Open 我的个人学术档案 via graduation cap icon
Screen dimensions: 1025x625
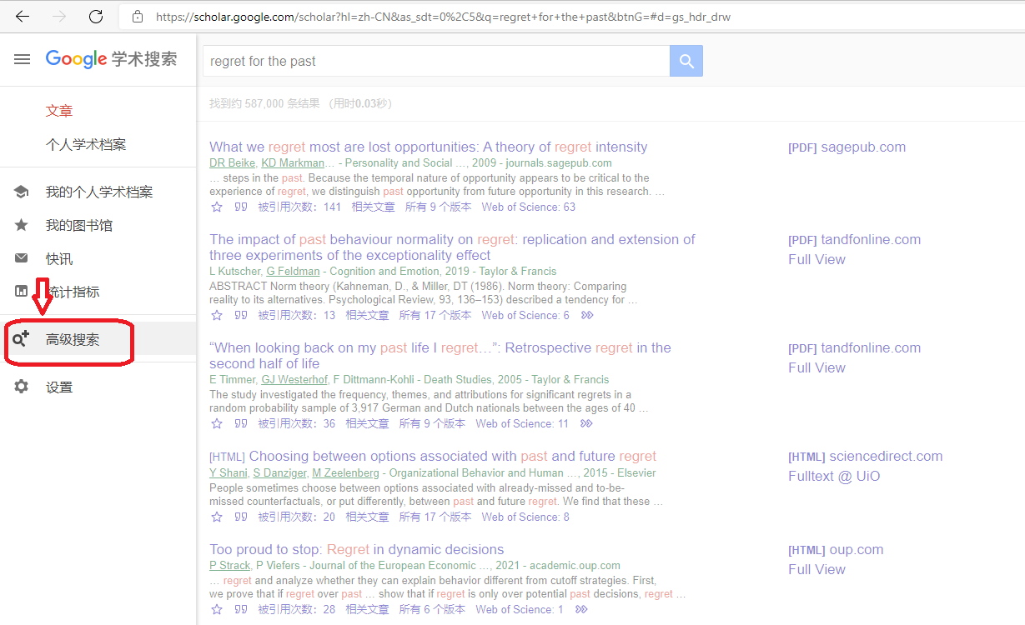[x=18, y=191]
